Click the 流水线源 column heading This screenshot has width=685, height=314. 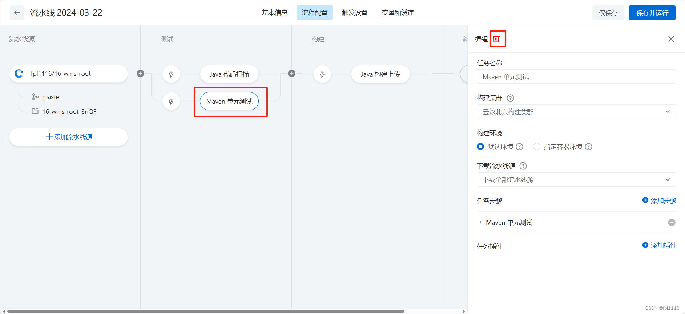pyautogui.click(x=22, y=39)
